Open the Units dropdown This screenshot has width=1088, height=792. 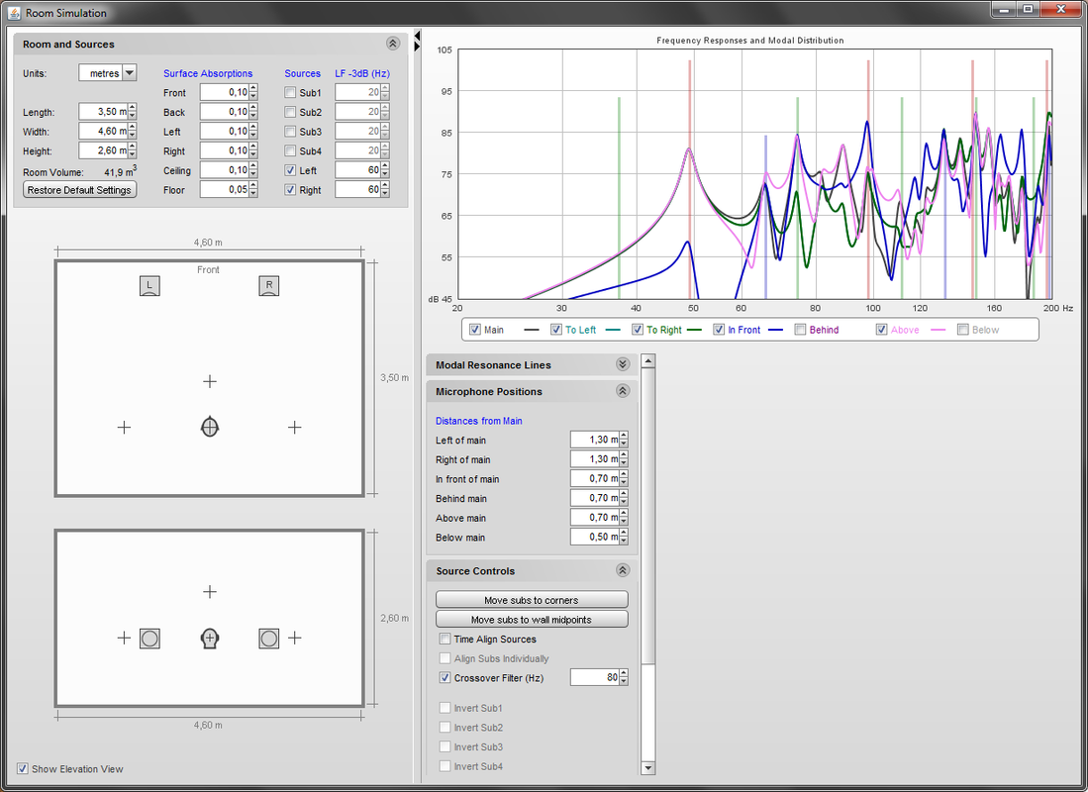tap(130, 73)
